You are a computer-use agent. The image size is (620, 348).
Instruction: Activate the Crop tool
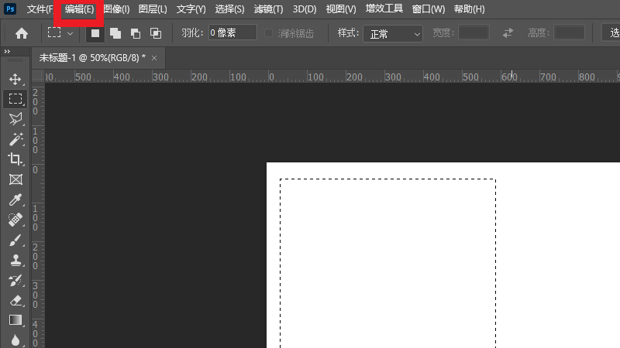[x=15, y=159]
